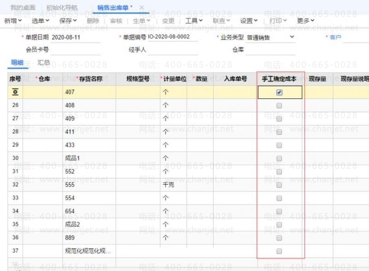369x271 pixels.
Task: Check 手工确定成本 for item 889
Action: (280, 238)
